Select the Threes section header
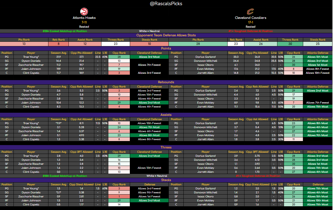This screenshot has width=333, height=210. point(166,147)
